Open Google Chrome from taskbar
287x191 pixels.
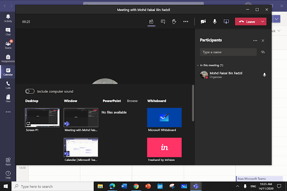[x=136, y=186]
